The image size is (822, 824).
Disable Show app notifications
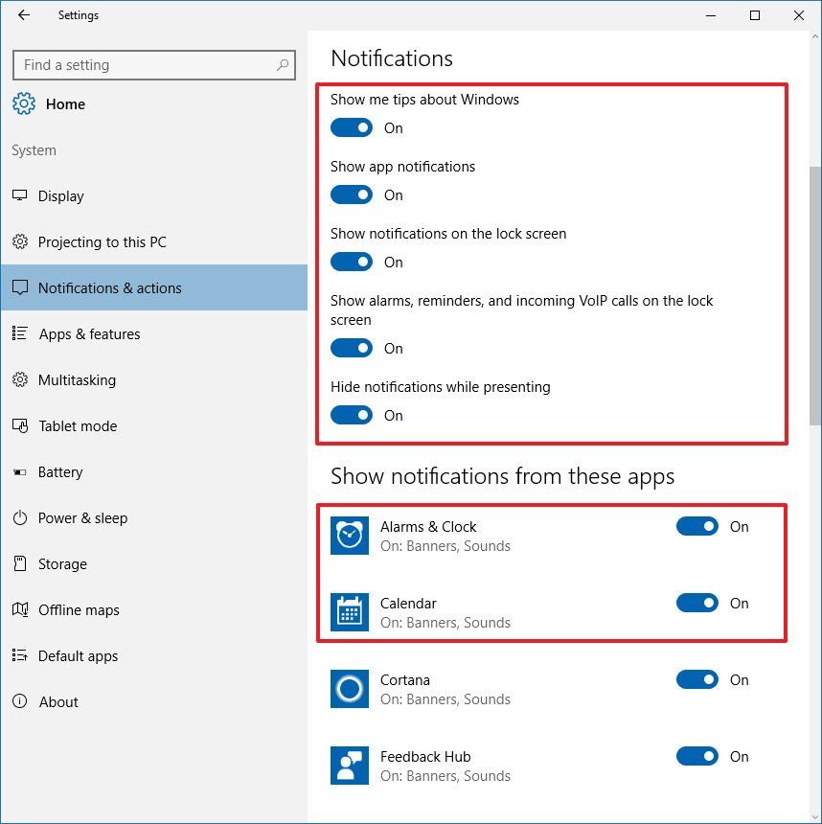[x=352, y=195]
